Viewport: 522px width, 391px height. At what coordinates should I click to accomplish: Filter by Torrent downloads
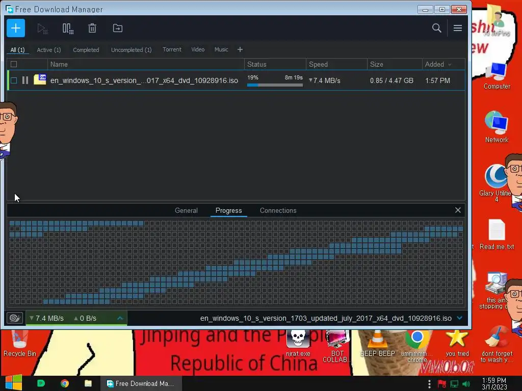(x=172, y=49)
